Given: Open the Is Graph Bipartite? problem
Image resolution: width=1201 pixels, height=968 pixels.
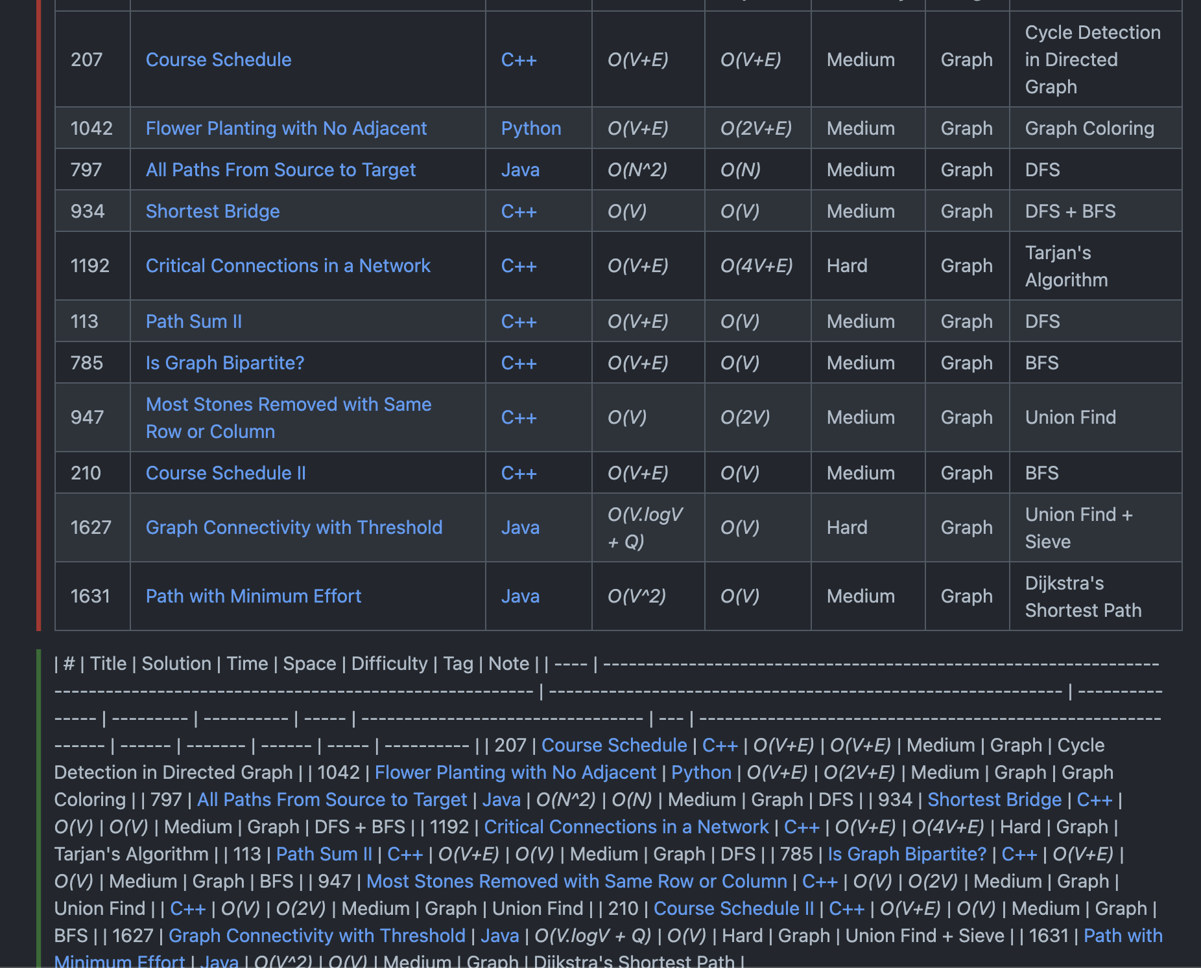Looking at the screenshot, I should (x=224, y=363).
